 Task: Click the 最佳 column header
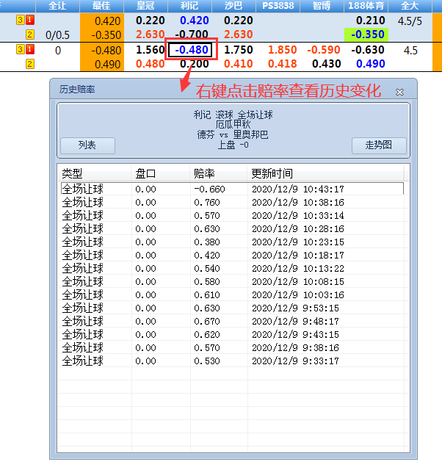click(x=101, y=6)
